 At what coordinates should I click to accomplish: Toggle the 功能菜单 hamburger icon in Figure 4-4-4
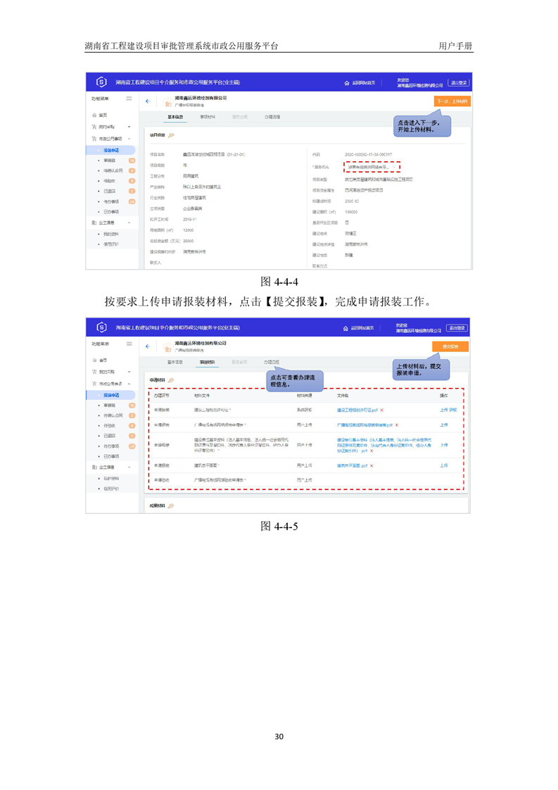click(x=129, y=99)
